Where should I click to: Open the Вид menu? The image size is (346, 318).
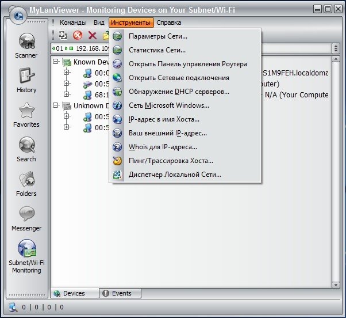pyautogui.click(x=99, y=22)
